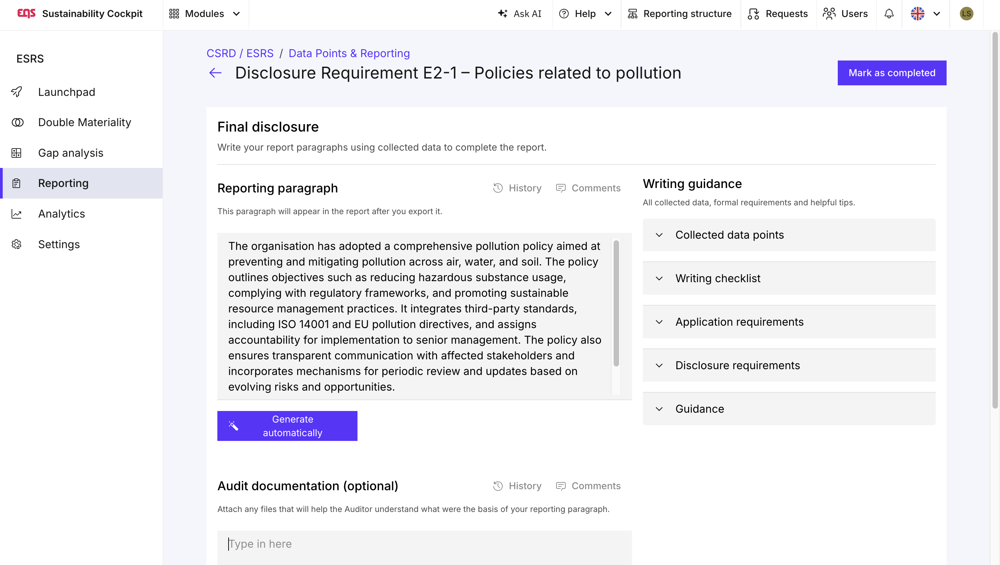Click Generate automatically button
The width and height of the screenshot is (1000, 565).
point(287,426)
